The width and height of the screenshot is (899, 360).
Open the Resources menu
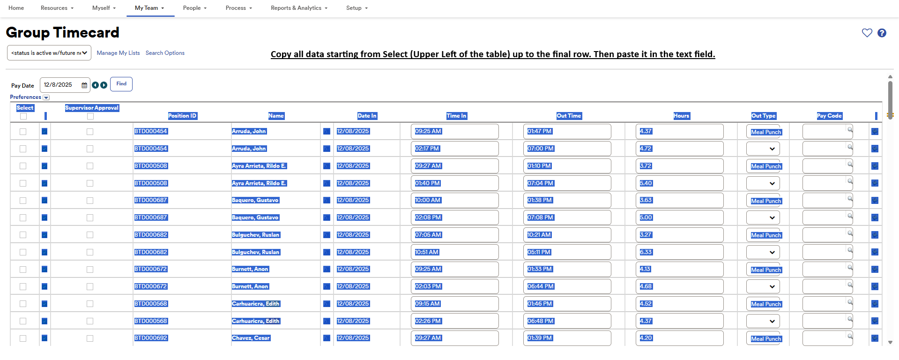coord(57,8)
